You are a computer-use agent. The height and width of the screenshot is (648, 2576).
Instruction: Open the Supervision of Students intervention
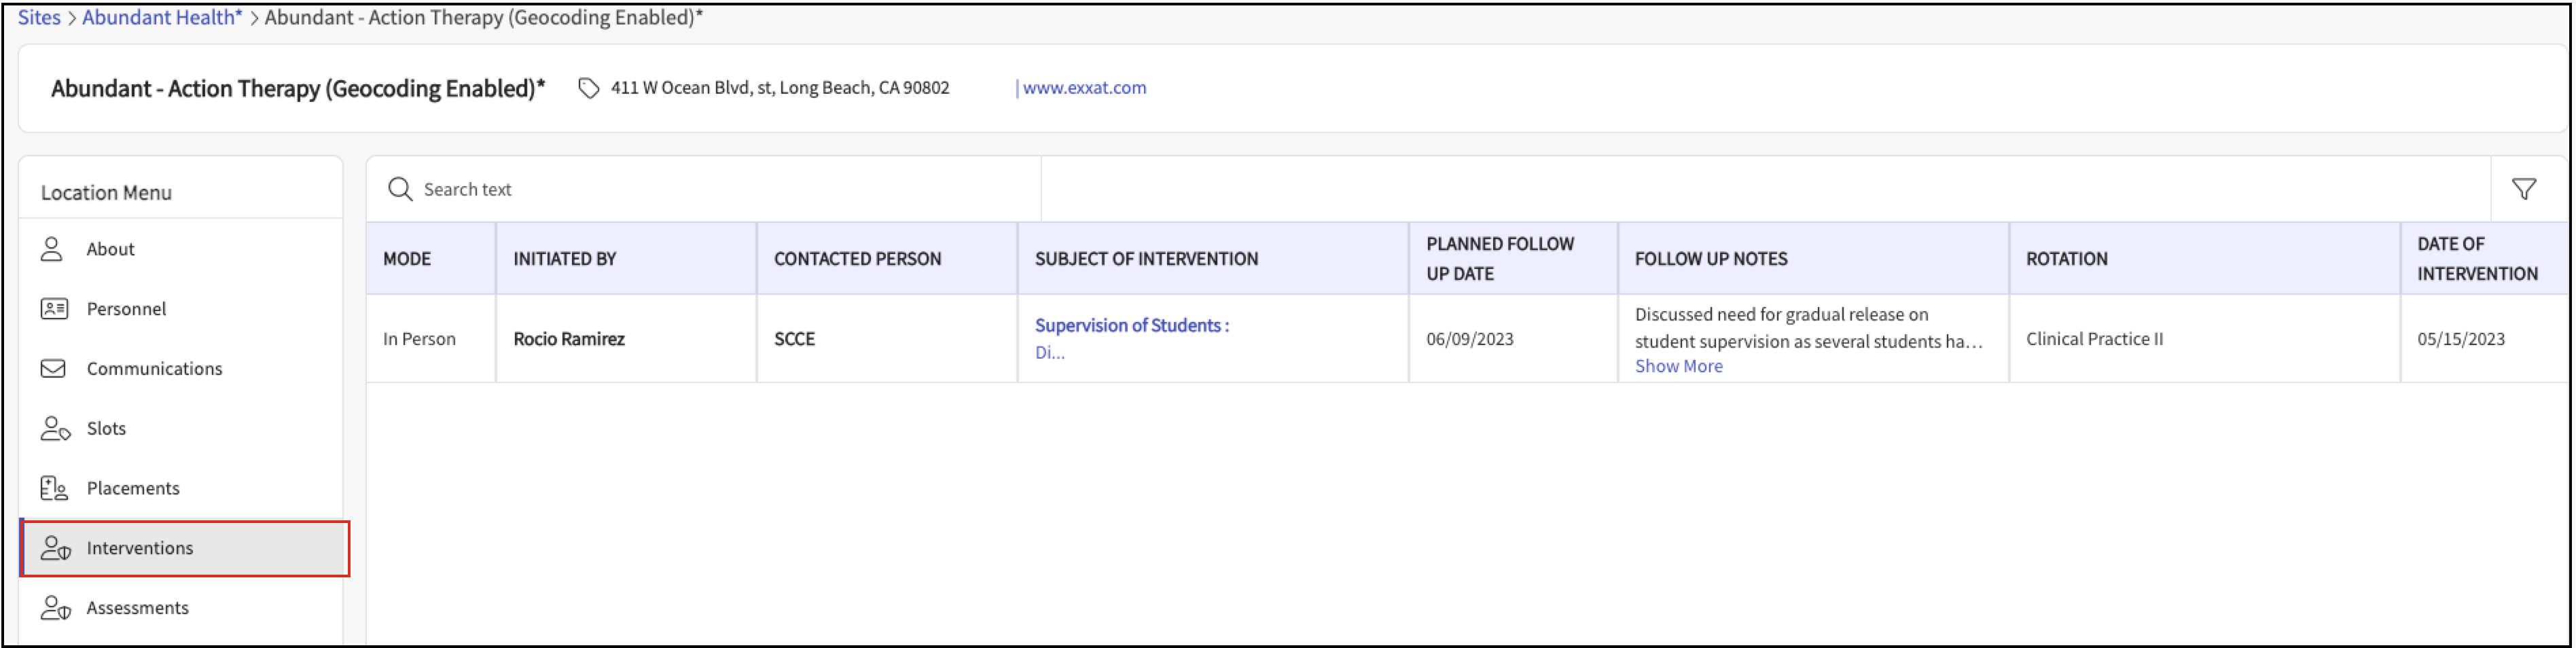pos(1131,325)
